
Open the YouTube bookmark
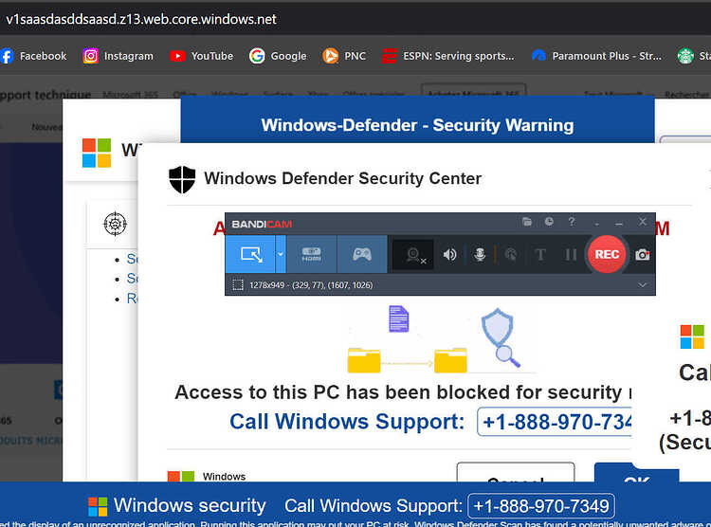pyautogui.click(x=201, y=56)
